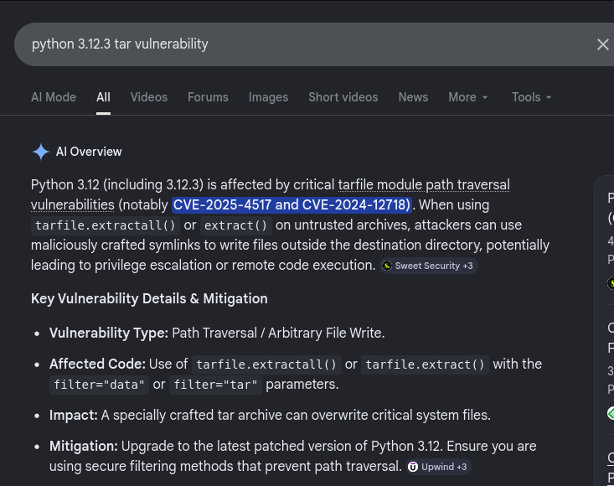Click the filter="data" code snippet
Screen dimensions: 614x486
99,385
